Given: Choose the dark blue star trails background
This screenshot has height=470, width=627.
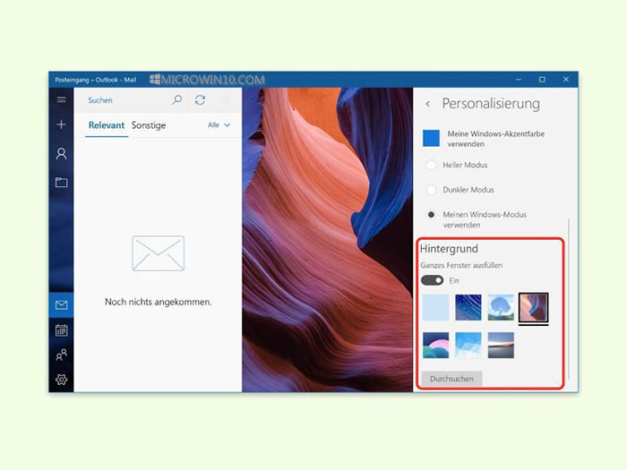Looking at the screenshot, I should tap(468, 307).
